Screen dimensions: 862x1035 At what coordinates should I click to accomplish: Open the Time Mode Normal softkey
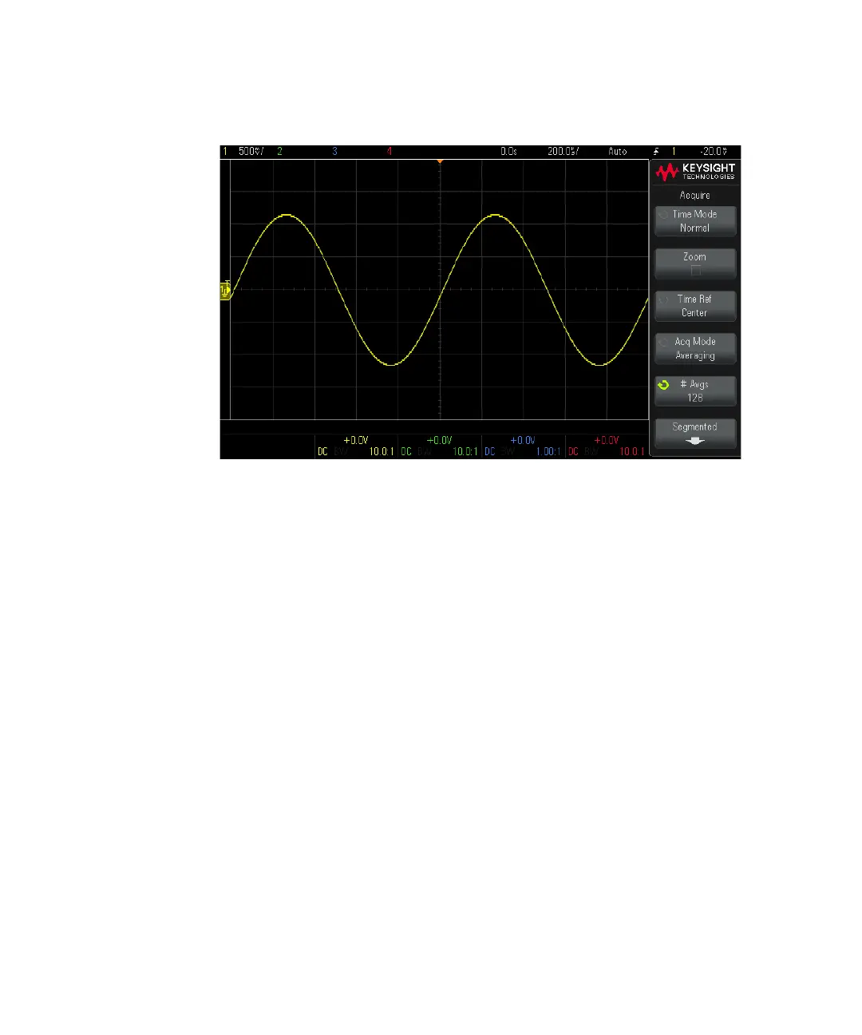(695, 221)
